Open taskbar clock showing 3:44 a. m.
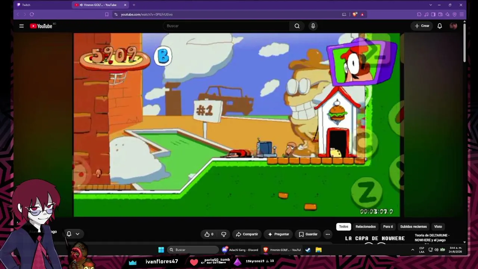This screenshot has width=478, height=269. [456, 250]
